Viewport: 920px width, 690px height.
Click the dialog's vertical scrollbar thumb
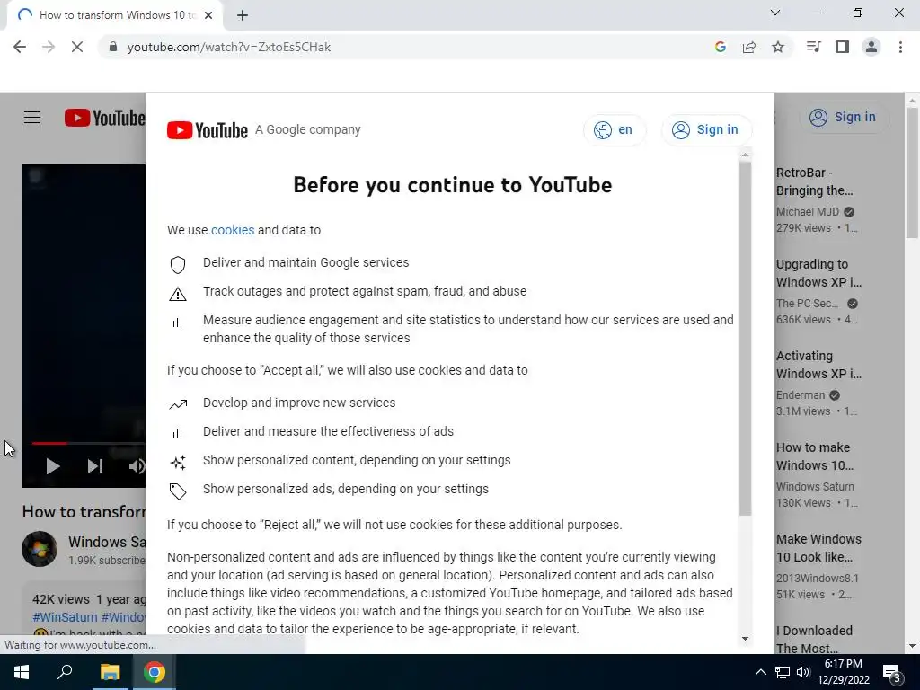(x=745, y=339)
